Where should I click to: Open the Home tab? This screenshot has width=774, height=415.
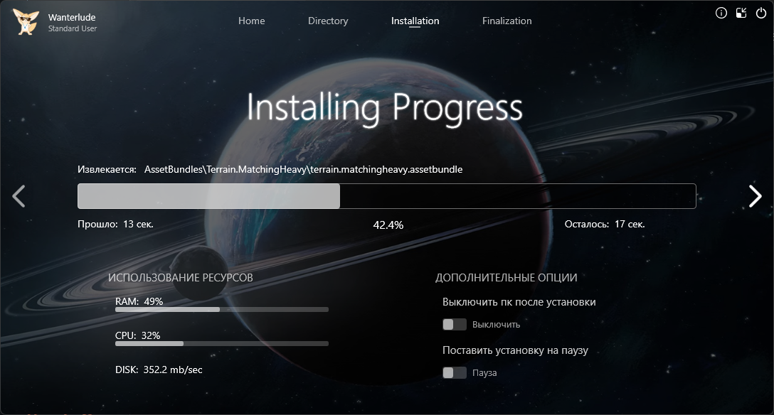click(251, 21)
